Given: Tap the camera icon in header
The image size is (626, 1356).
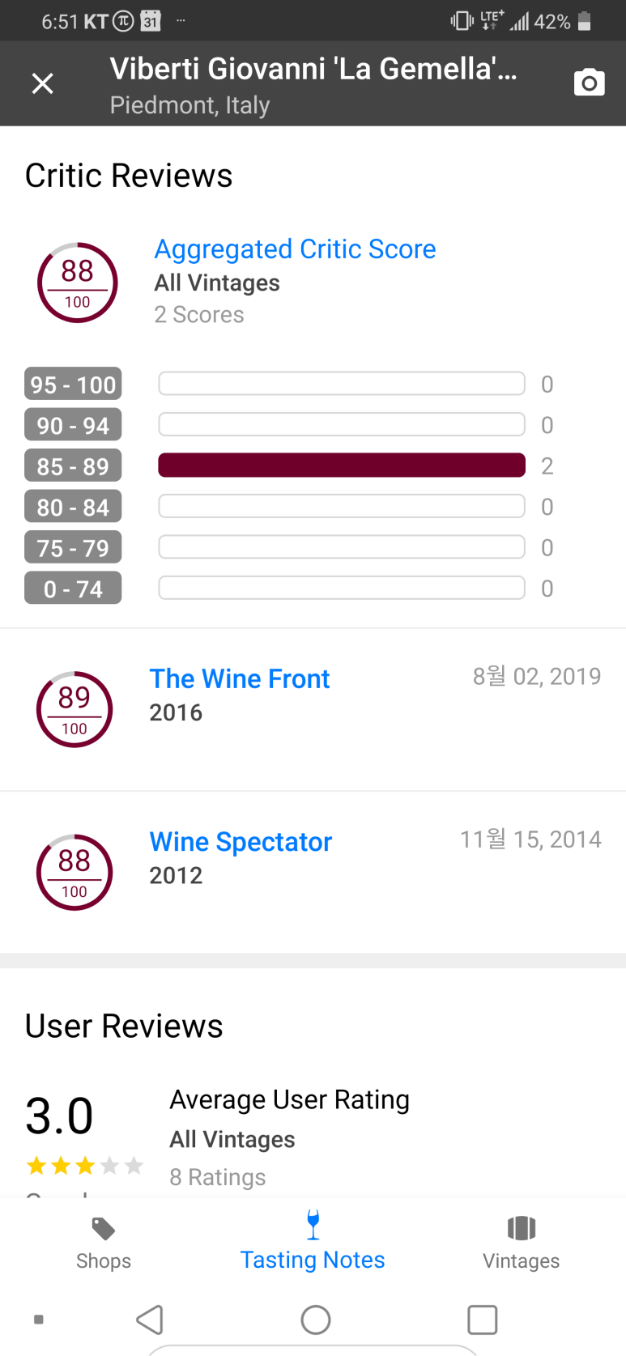Looking at the screenshot, I should pos(589,83).
